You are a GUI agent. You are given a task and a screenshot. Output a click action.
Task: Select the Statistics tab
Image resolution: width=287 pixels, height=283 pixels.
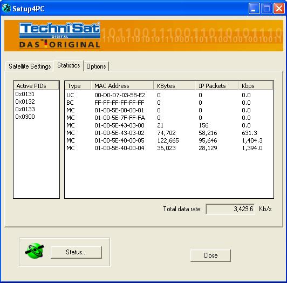(69, 65)
